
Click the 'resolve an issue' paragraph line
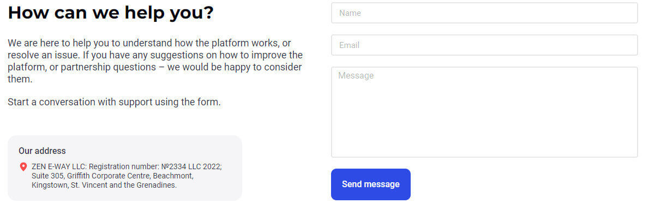tap(155, 55)
